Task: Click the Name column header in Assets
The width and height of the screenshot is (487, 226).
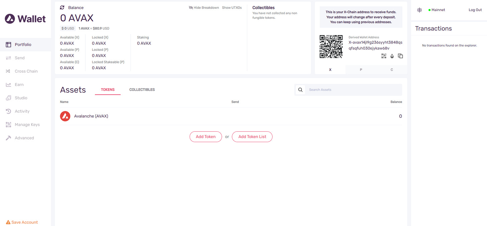Action: 64,102
